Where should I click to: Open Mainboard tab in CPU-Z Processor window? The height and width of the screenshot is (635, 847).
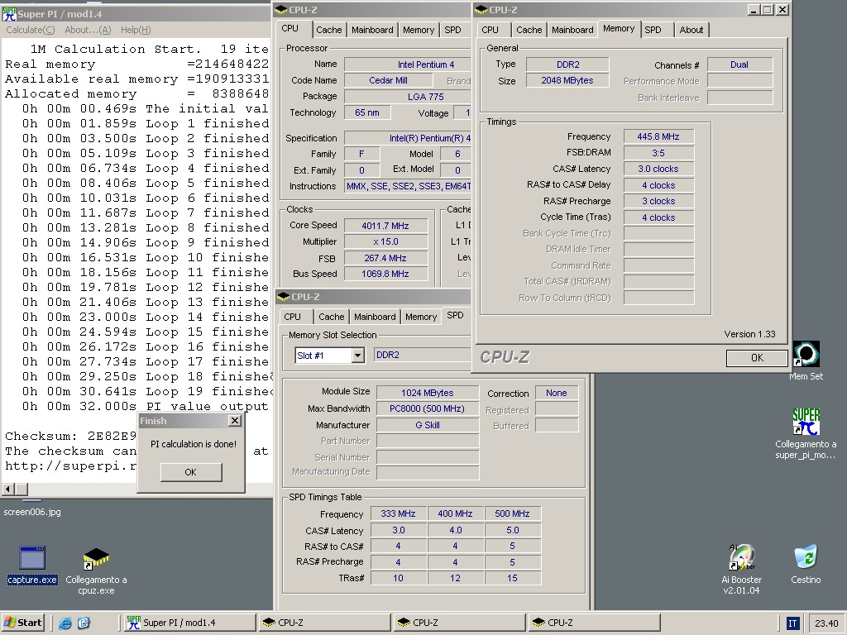(x=372, y=30)
